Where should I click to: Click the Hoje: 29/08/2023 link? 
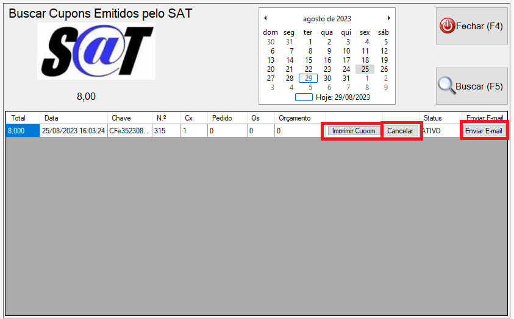(342, 97)
